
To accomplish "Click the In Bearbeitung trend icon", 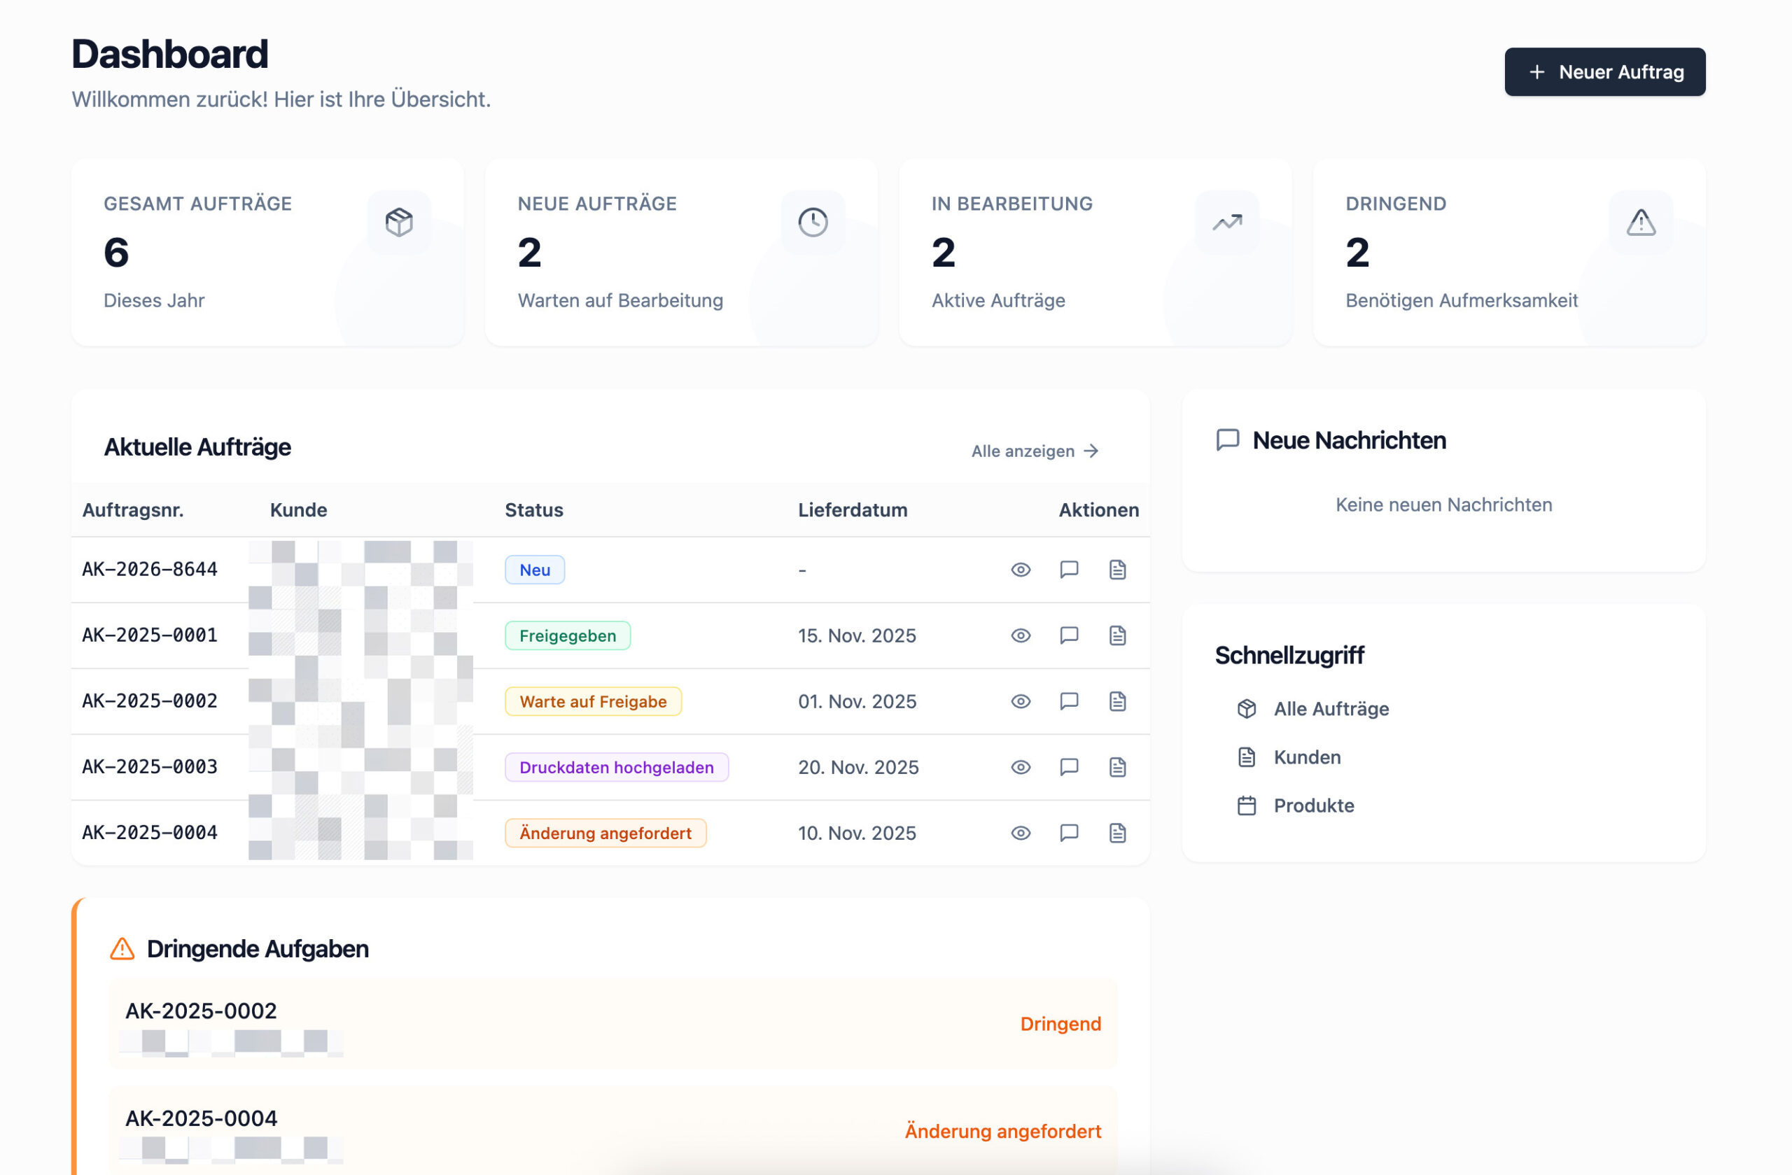I will tap(1226, 223).
